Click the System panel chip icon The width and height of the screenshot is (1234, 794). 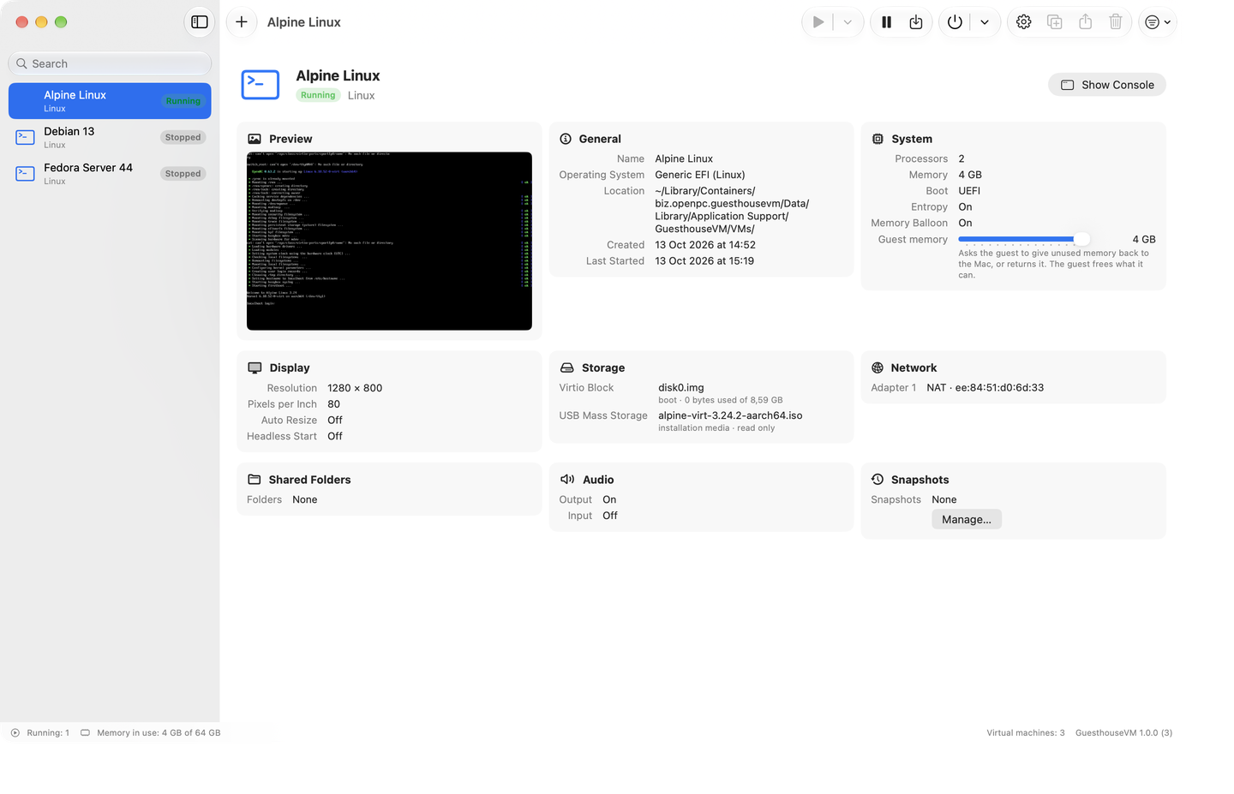[878, 139]
